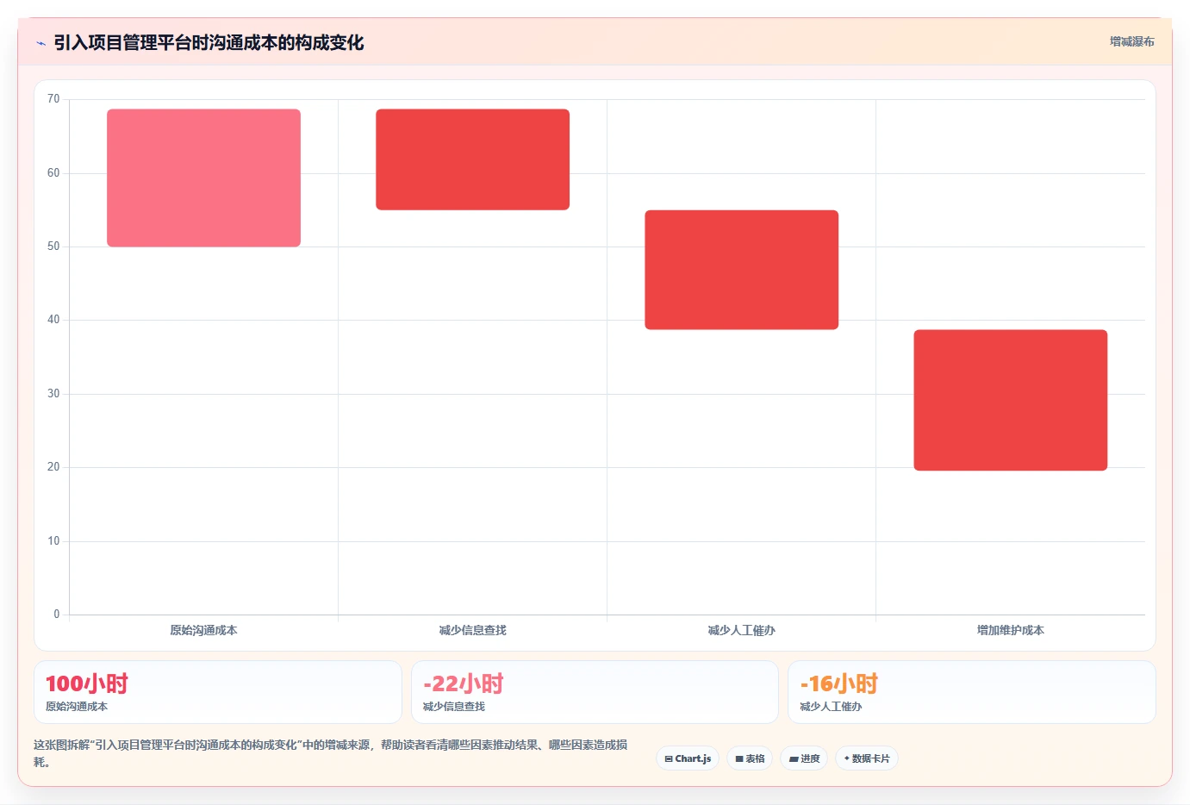Click the y-axis value 50
The height and width of the screenshot is (805, 1190).
53,246
